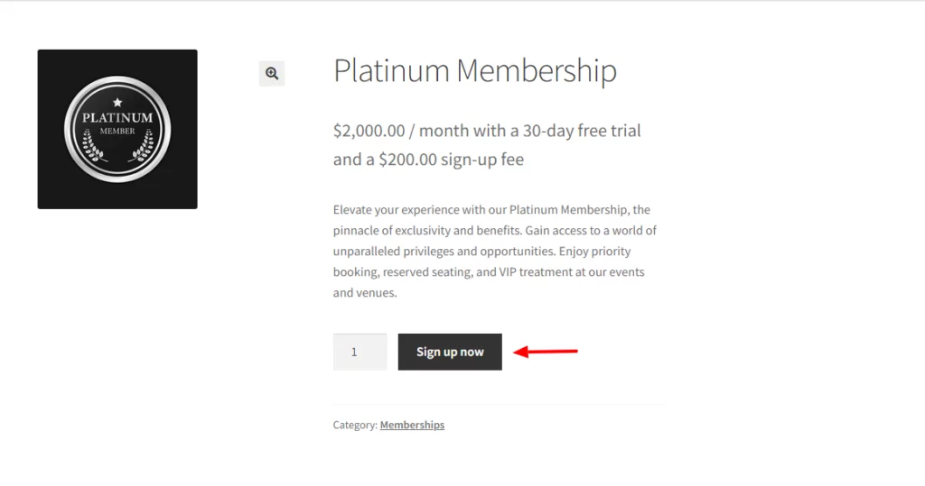Click the left laurel on the badge
Image resolution: width=925 pixels, height=486 pixels.
[89, 145]
